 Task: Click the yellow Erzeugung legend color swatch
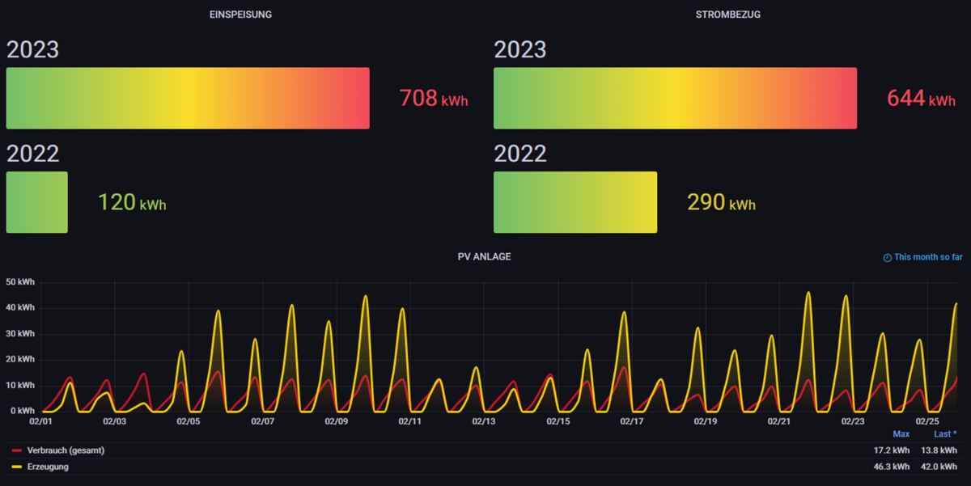(16, 467)
